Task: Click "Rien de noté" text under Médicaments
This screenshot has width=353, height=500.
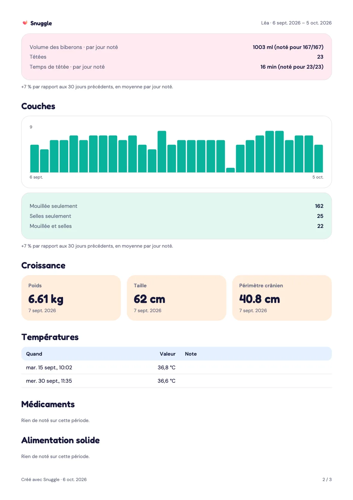Action: (55, 421)
